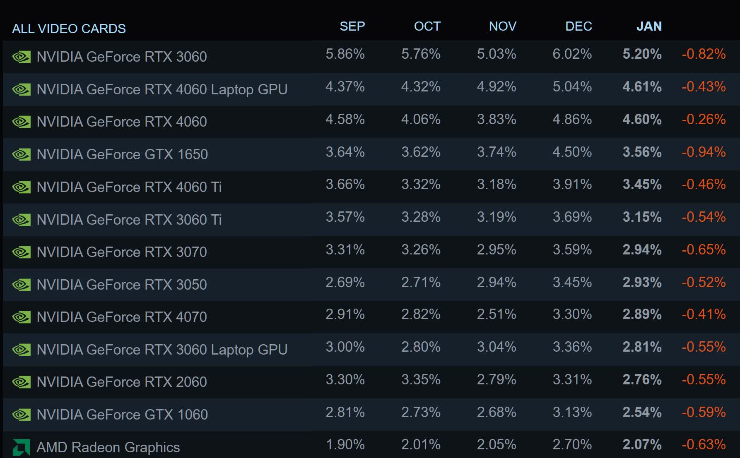
Task: Select the JAN column header
Action: click(649, 26)
